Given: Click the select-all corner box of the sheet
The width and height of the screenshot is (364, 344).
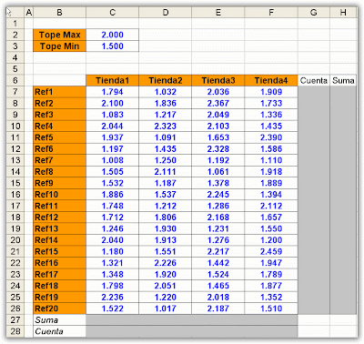Looking at the screenshot, I should 15,12.
